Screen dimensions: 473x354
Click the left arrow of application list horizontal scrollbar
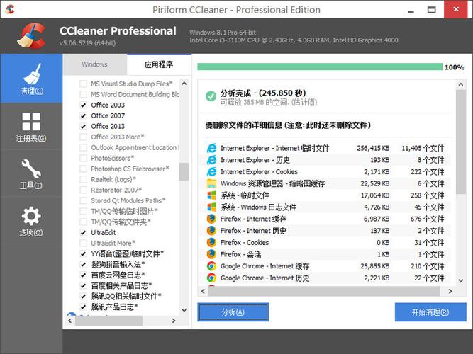coord(70,321)
